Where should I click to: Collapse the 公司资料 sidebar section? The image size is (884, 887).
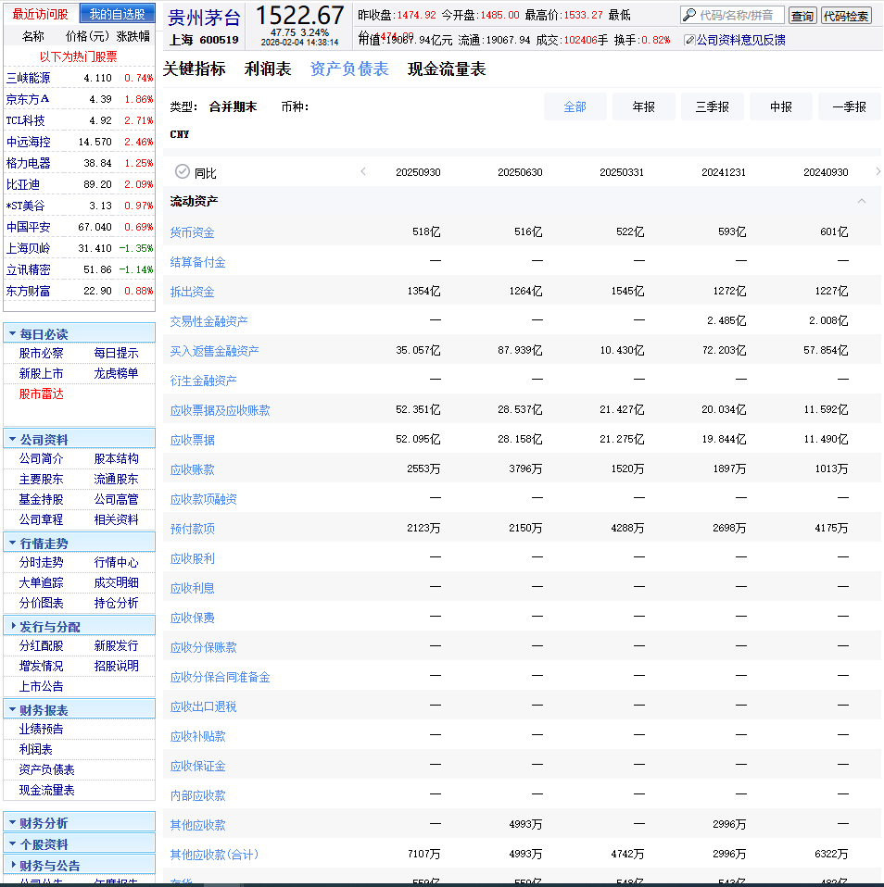coord(11,439)
